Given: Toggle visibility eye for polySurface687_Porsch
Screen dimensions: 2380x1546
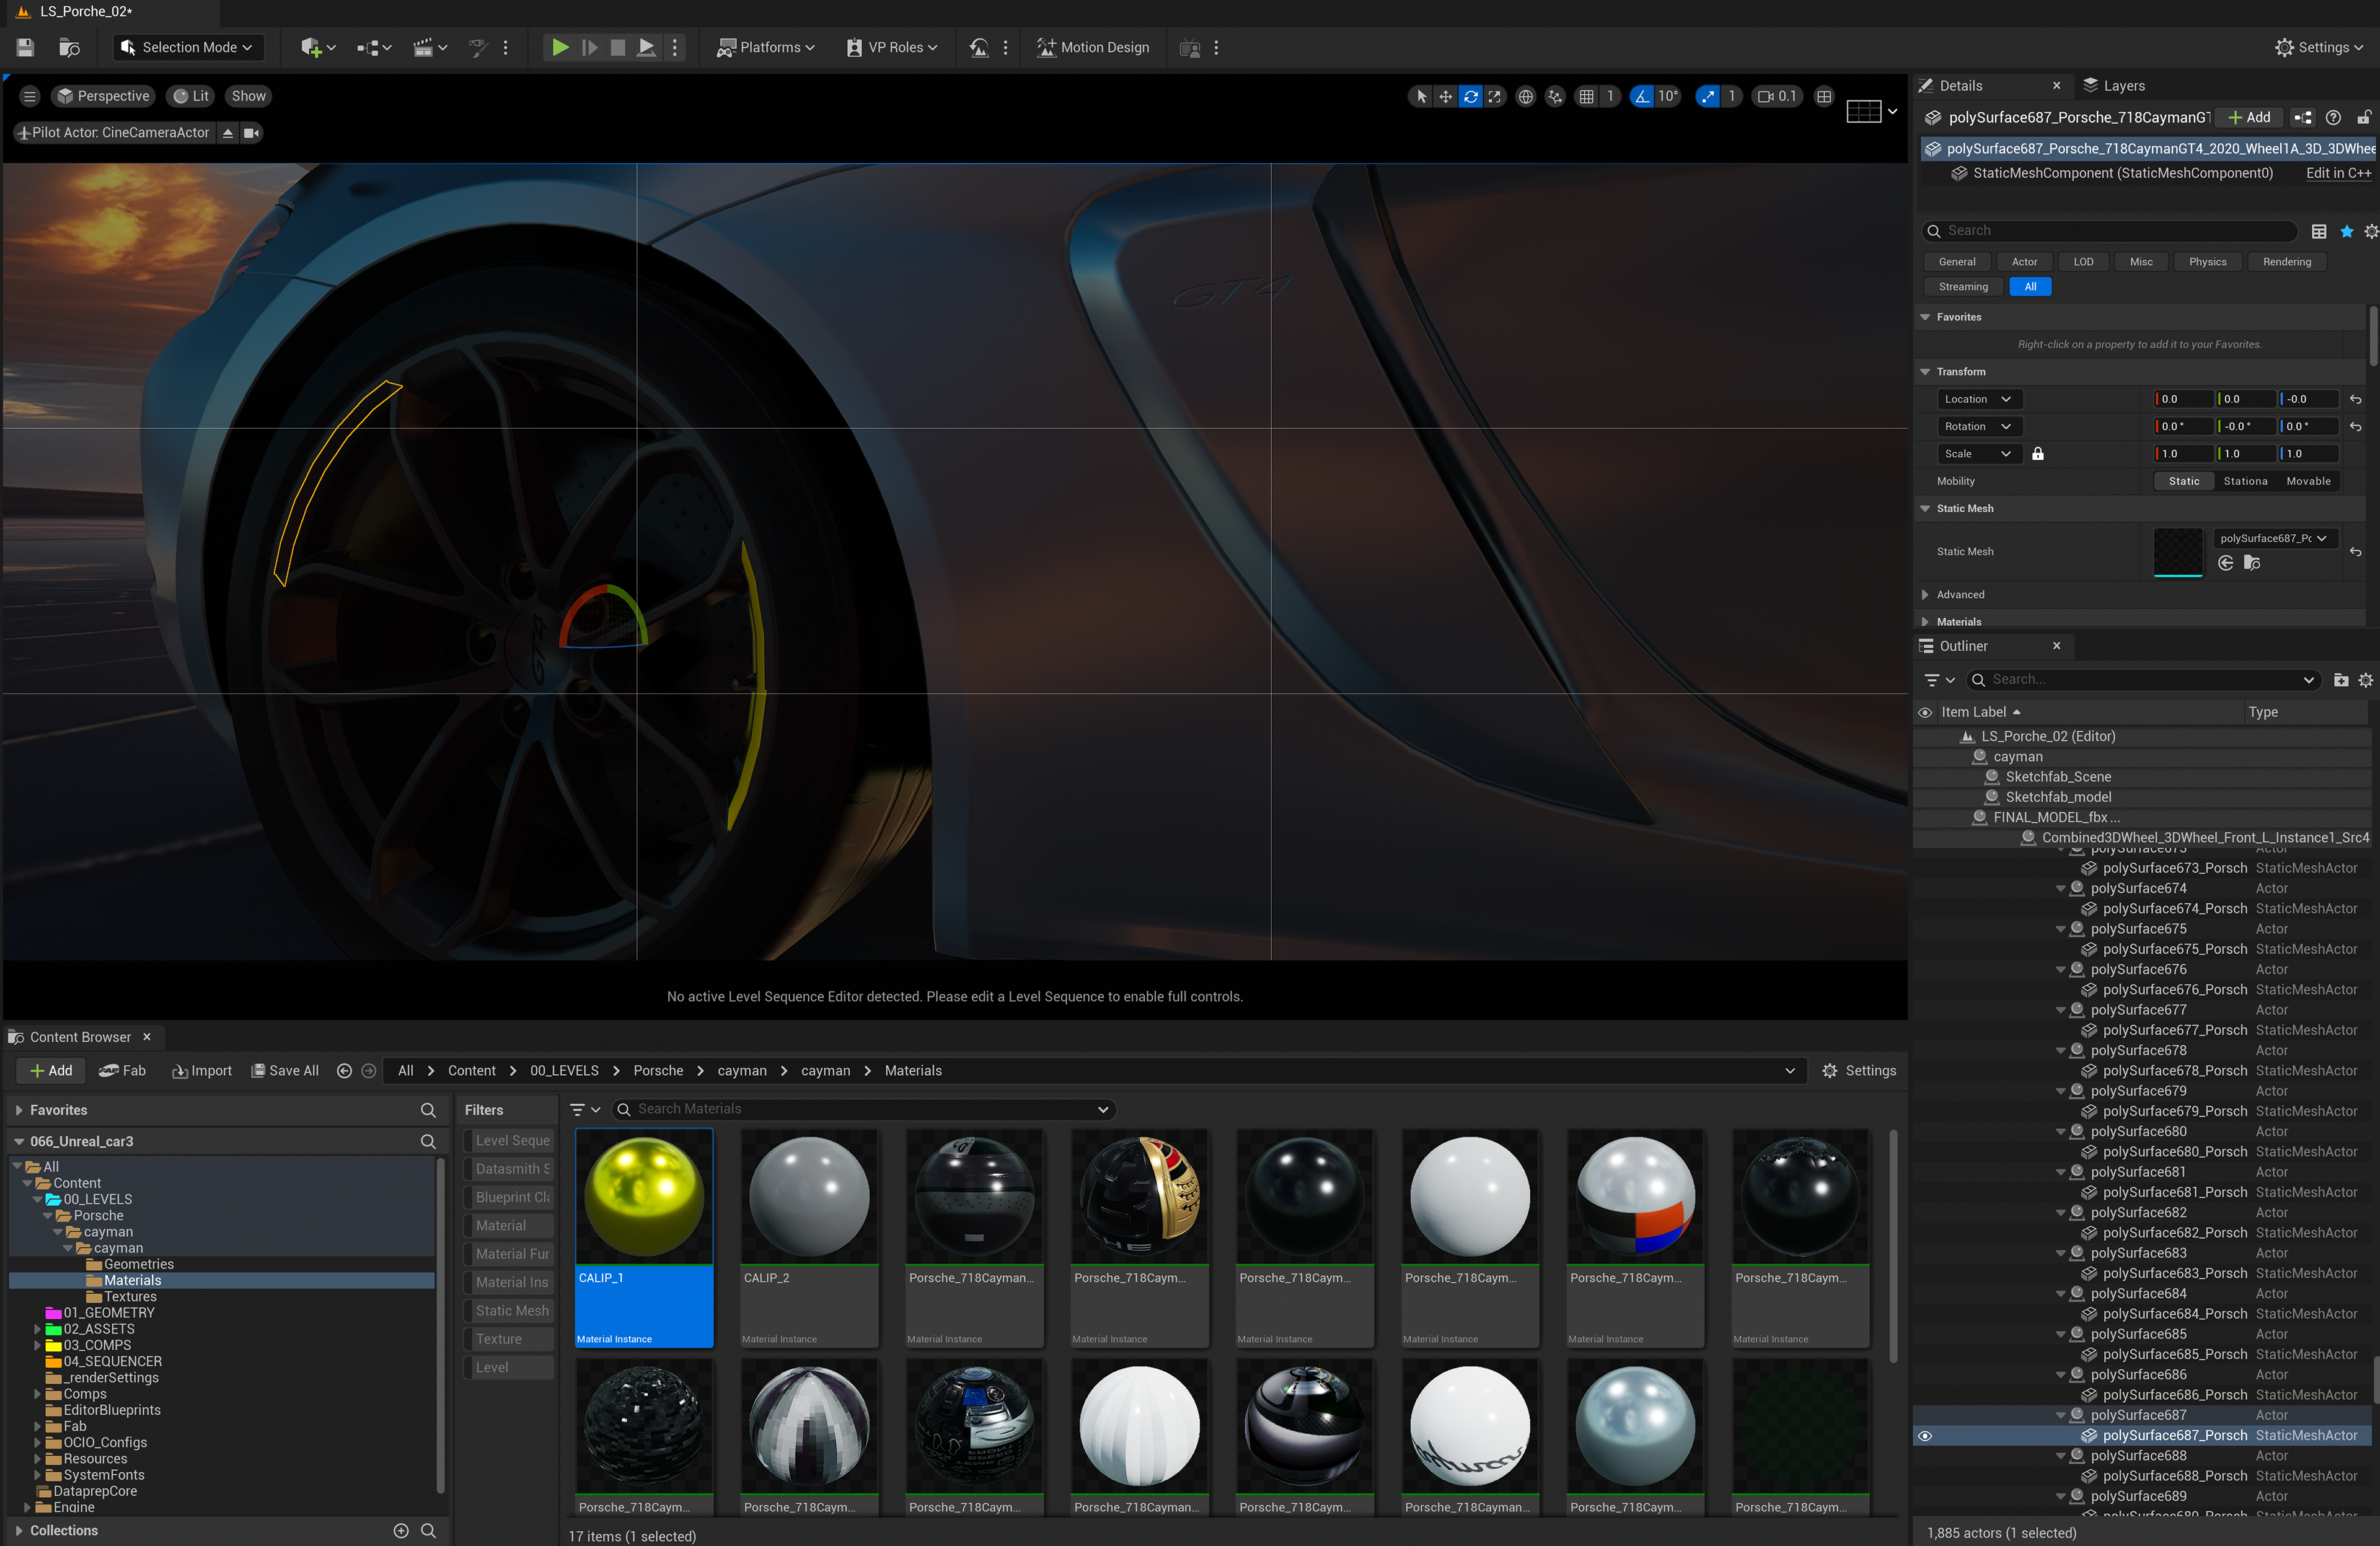Looking at the screenshot, I should tap(1925, 1436).
